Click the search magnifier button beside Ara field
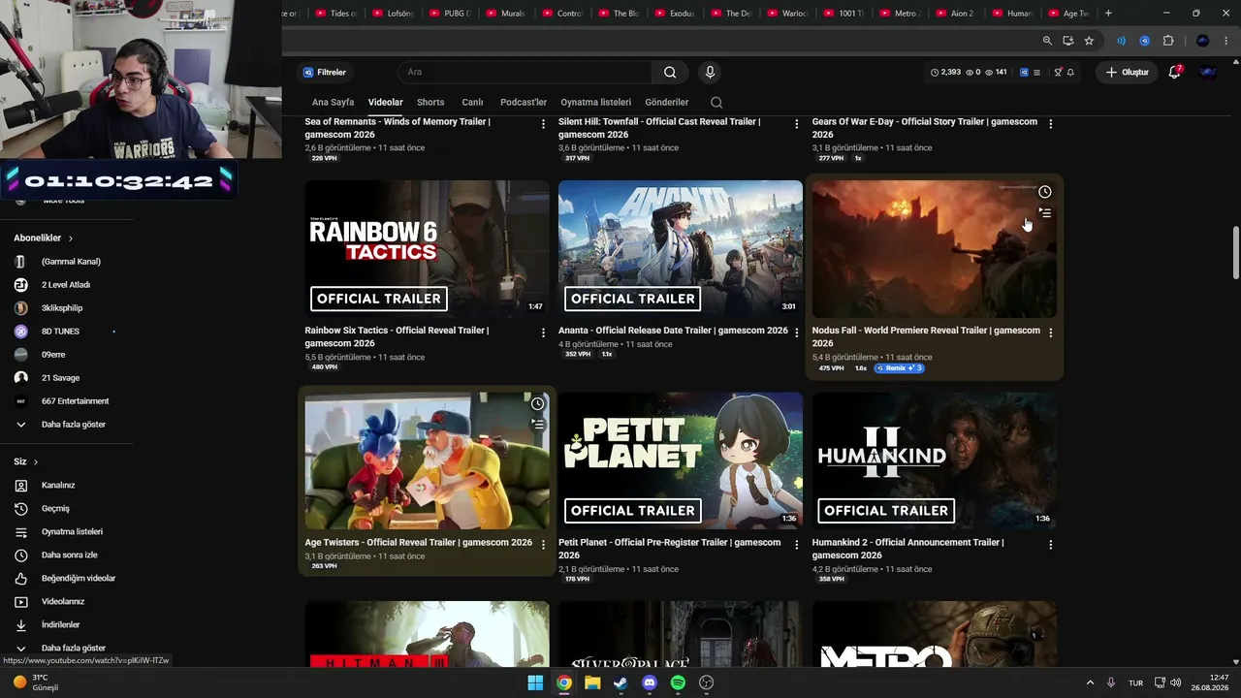 [670, 73]
